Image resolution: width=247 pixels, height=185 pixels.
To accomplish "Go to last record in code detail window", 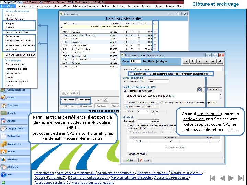I will [x=220, y=61].
